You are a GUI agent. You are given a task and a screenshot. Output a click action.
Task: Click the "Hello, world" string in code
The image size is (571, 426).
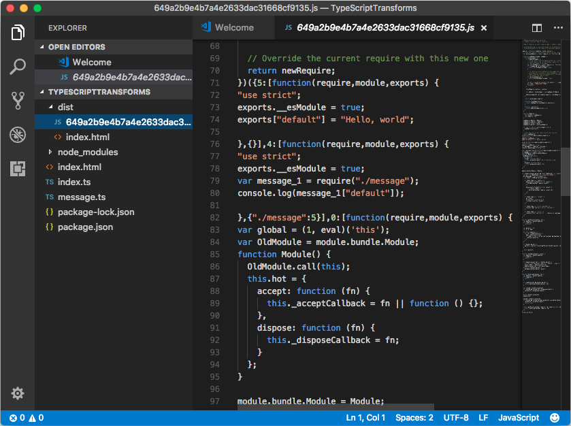point(375,119)
